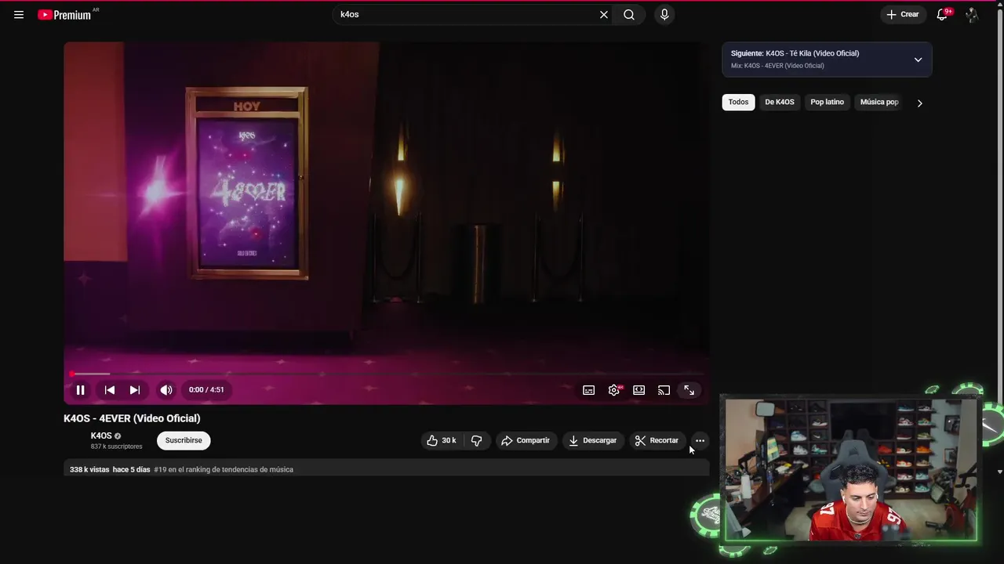This screenshot has height=564, width=1004.
Task: Clear the search box text
Action: 604,14
